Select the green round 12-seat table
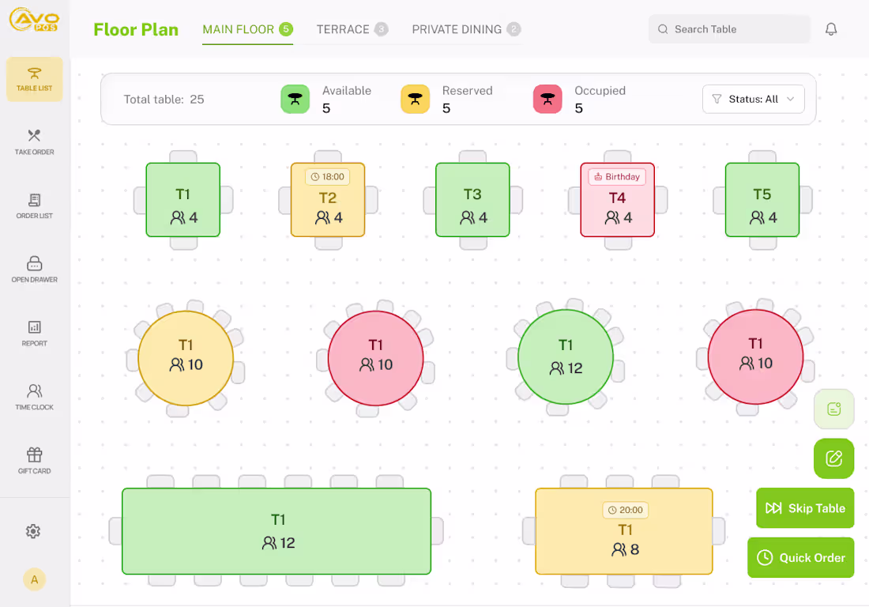 (x=566, y=357)
